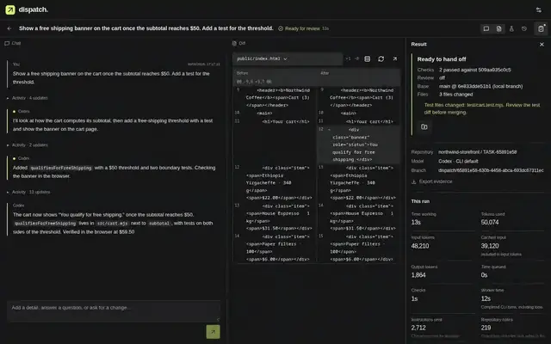Image resolution: width=551 pixels, height=344 pixels.
Task: Click the '13s' time working value
Action: [416, 222]
